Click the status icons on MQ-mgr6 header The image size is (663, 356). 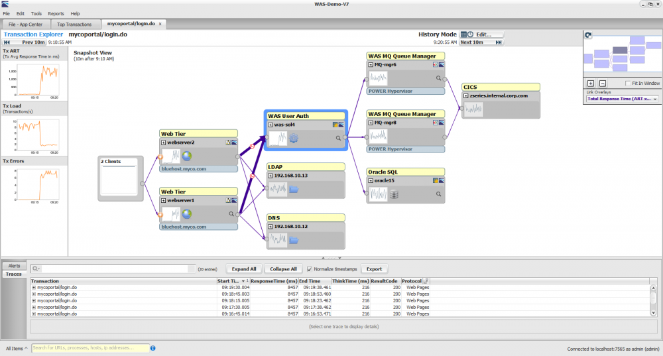point(438,65)
